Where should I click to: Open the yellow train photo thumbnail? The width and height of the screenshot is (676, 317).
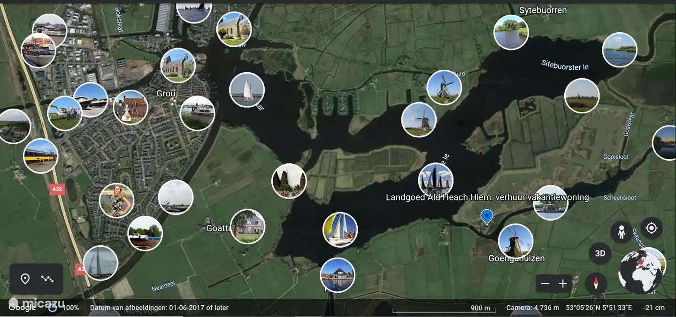(x=40, y=156)
